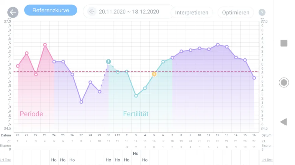Select the data point on date 28
The height and width of the screenshot is (165, 295).
(90, 82)
